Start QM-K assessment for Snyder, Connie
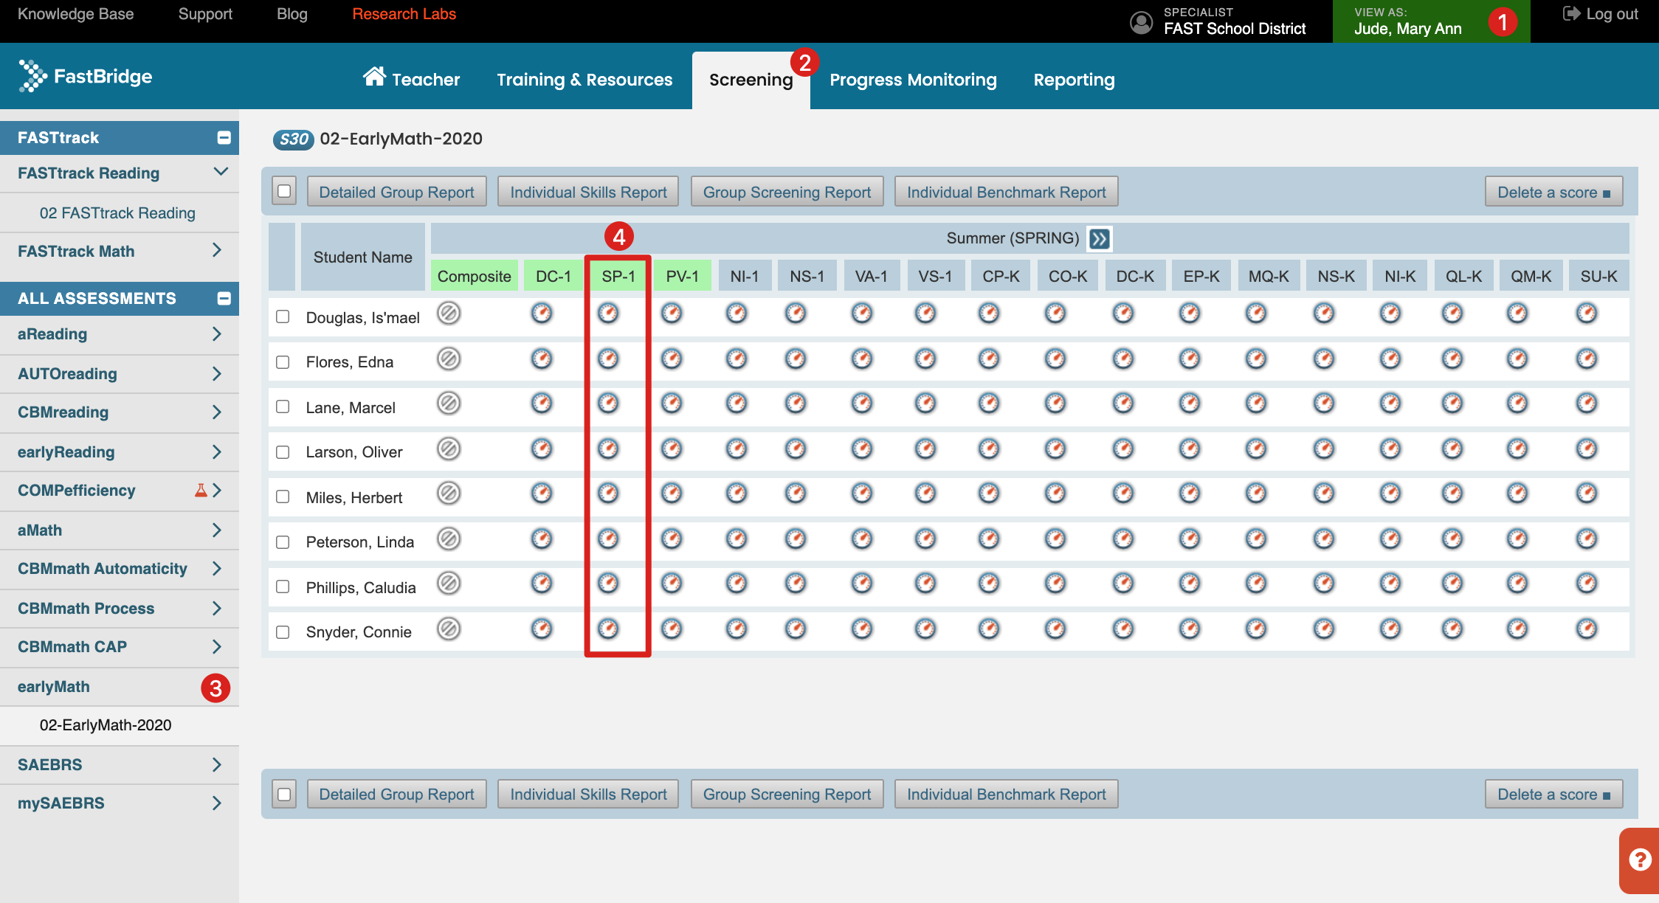The image size is (1659, 903). point(1517,629)
